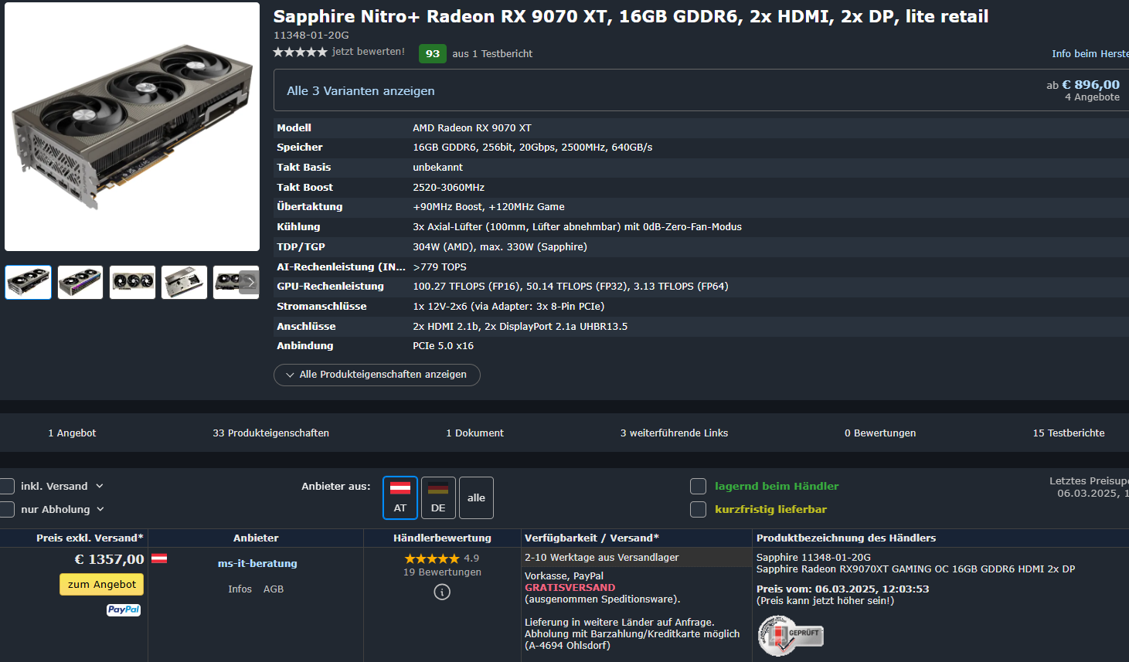Select the fourth thumbnail showing card backplate

coord(184,282)
